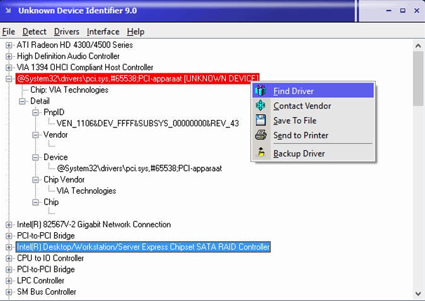Screen dimensions: 425x301
Task: Choose Backup Driver from context menu
Action: [313, 153]
